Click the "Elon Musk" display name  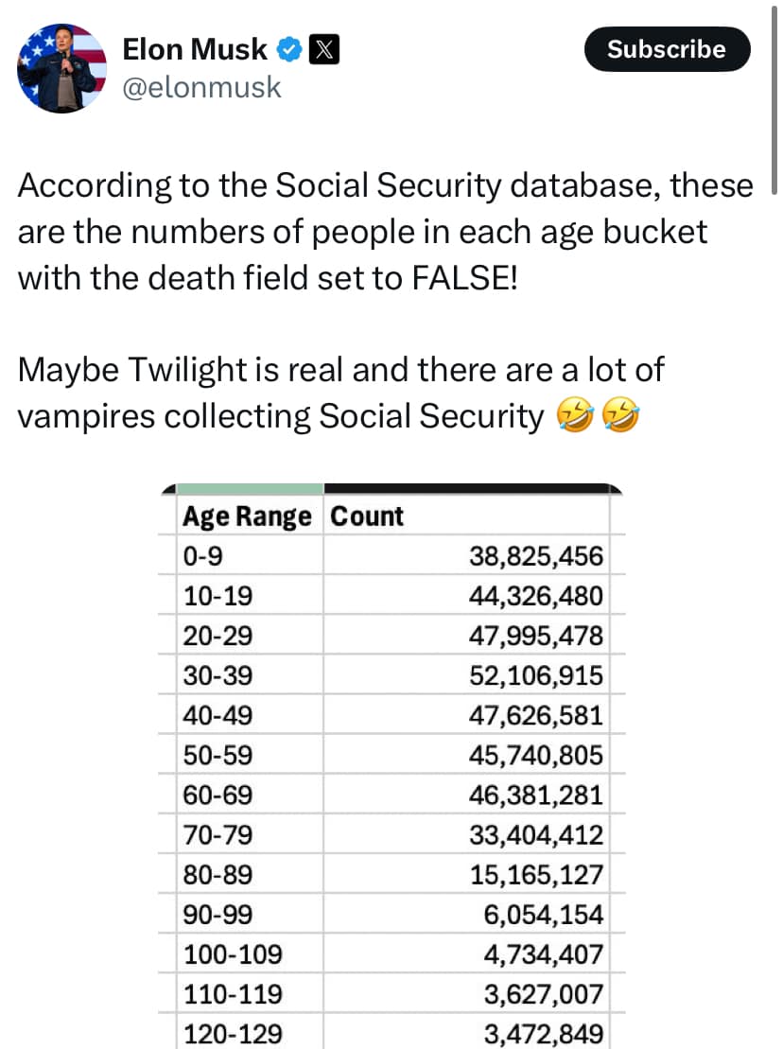click(x=195, y=50)
